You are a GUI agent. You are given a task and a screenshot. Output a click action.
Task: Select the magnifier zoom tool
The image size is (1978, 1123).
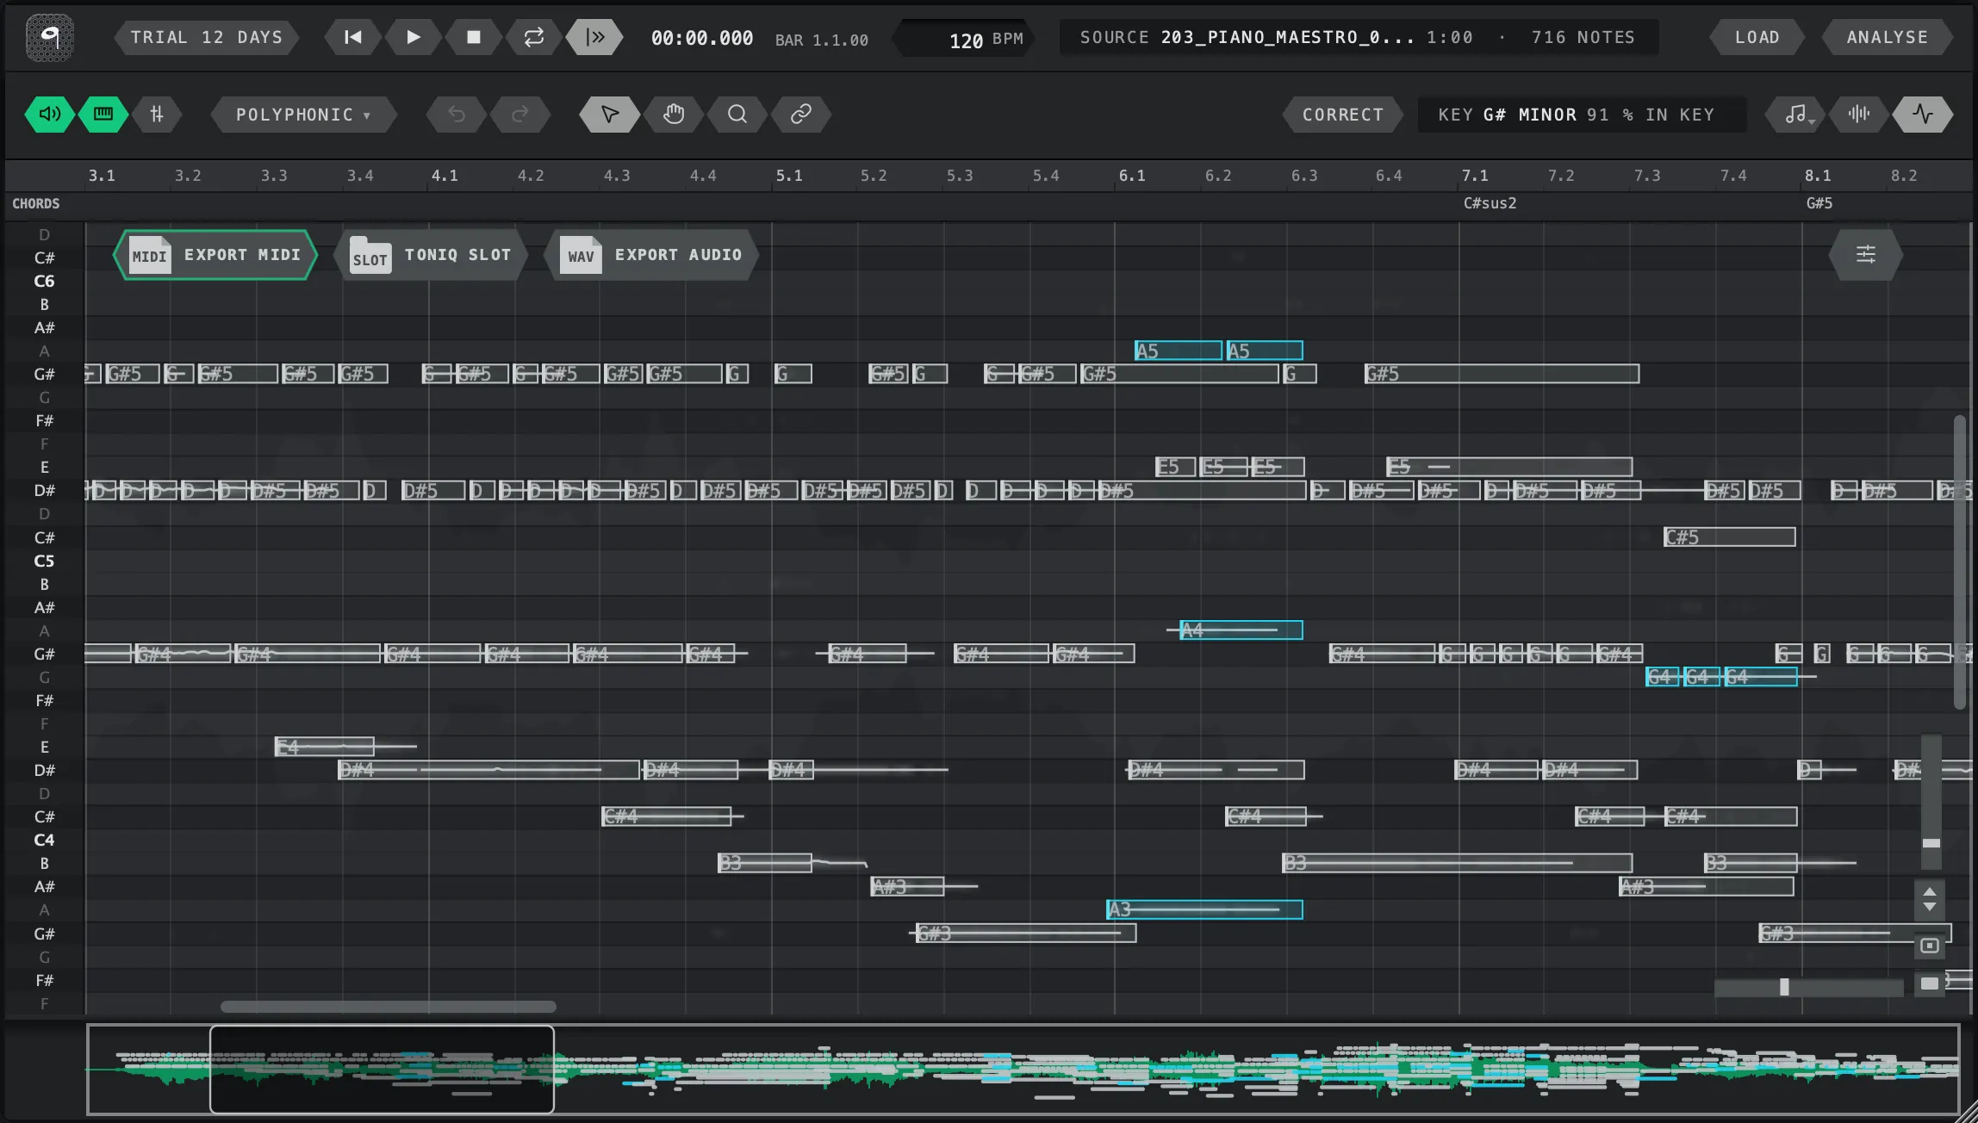pos(737,114)
